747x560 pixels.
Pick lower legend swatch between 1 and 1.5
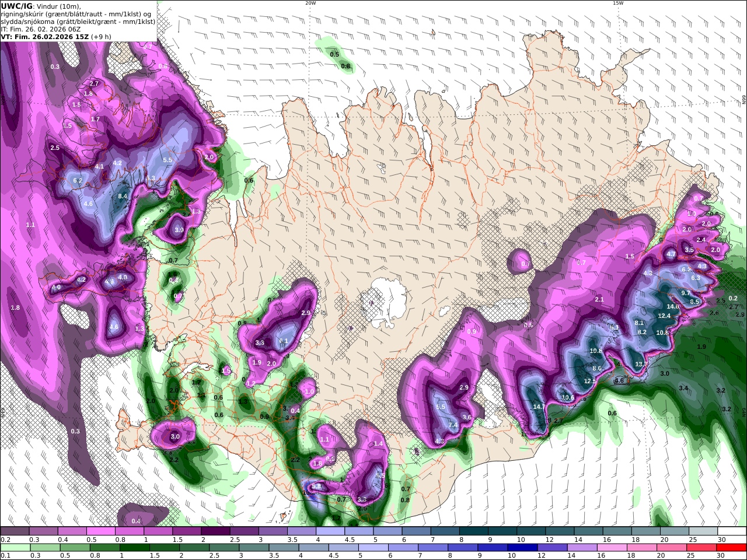tap(135, 548)
